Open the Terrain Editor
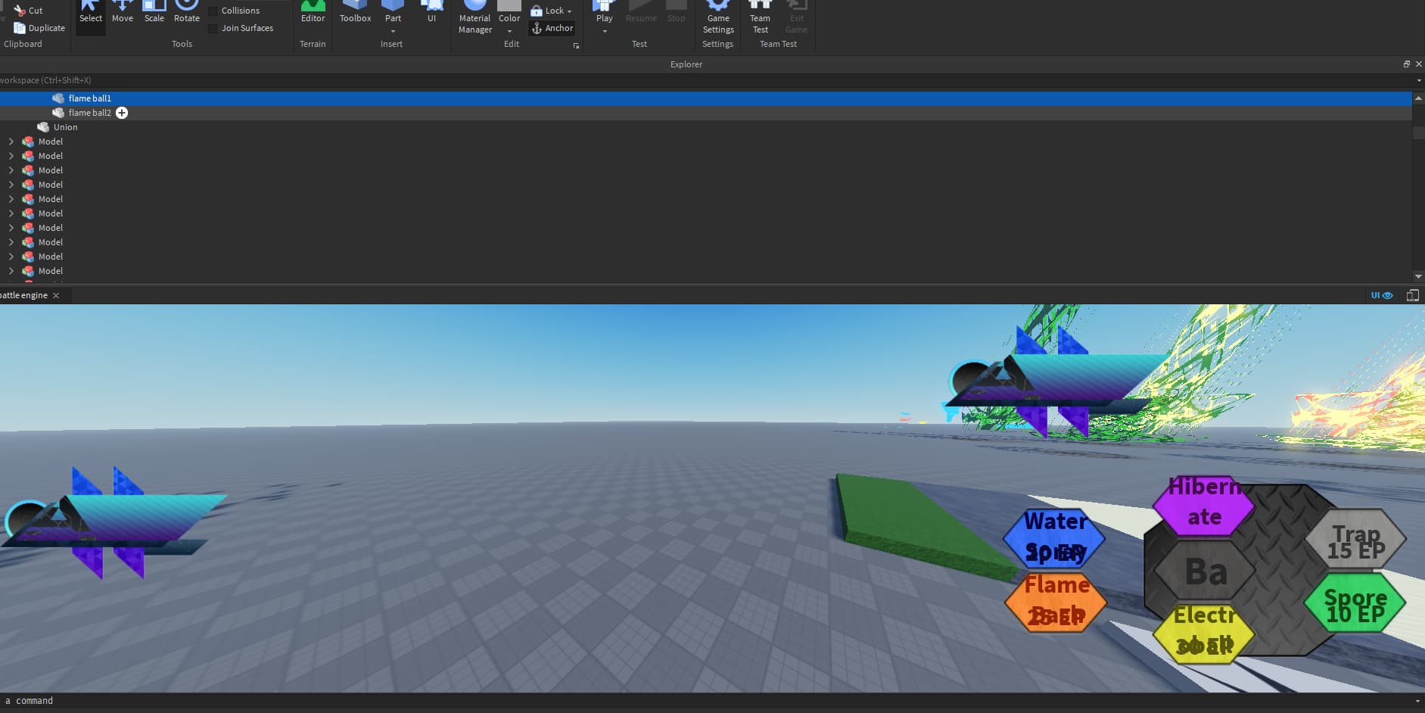 pos(313,14)
